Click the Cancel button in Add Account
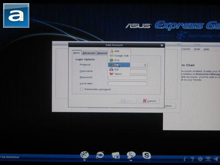This screenshot has height=165, width=220. [x=149, y=101]
